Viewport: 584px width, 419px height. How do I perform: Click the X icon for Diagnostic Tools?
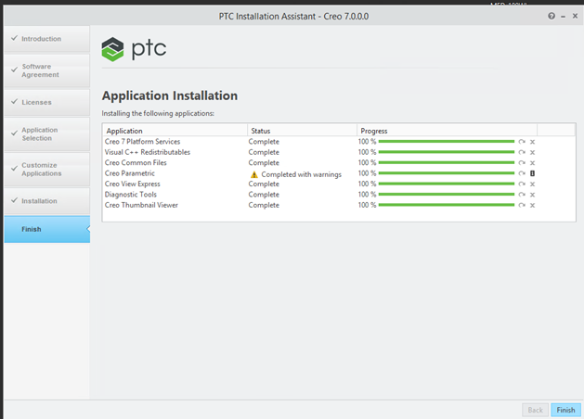[533, 195]
